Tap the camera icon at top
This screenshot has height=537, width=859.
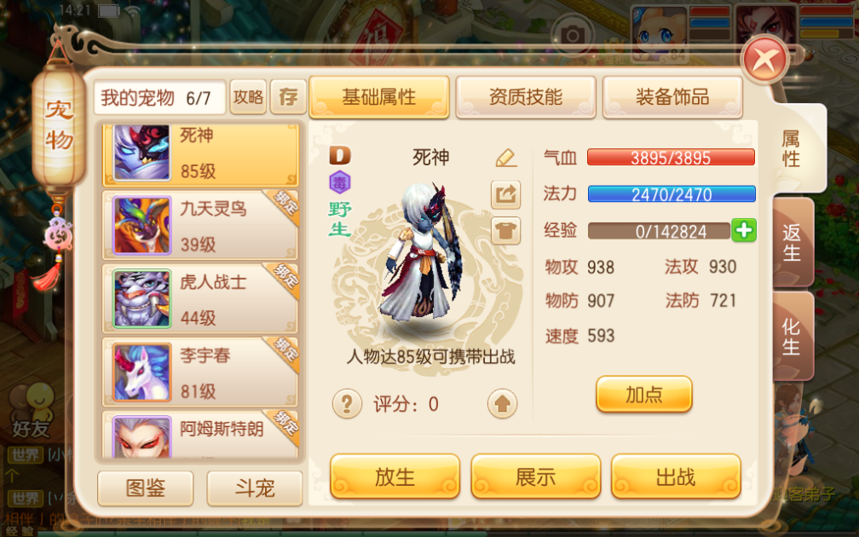pyautogui.click(x=573, y=36)
